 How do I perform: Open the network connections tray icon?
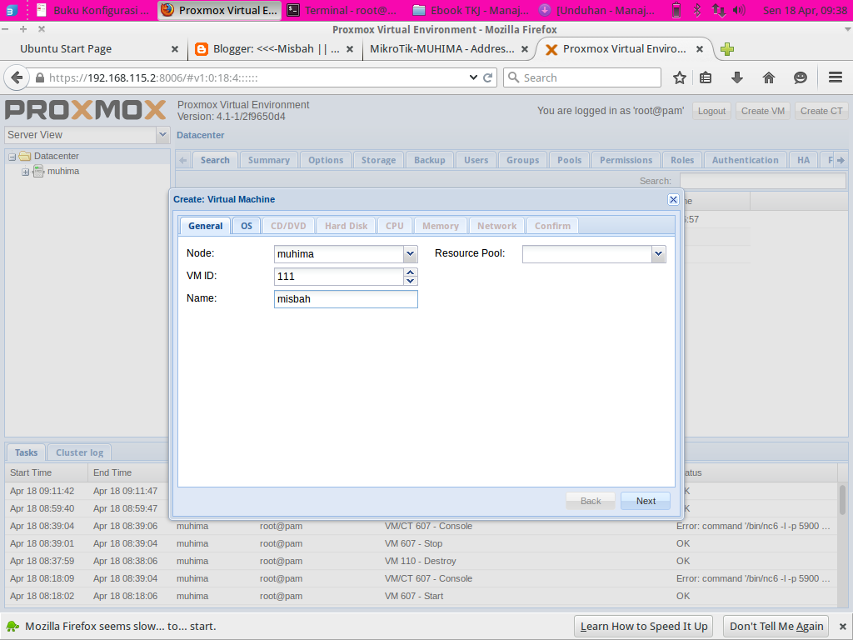coord(719,10)
